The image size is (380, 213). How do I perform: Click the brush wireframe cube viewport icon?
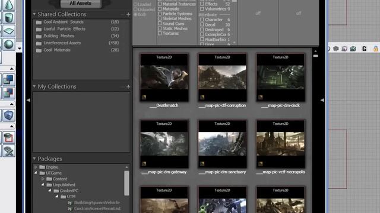click(336, 49)
